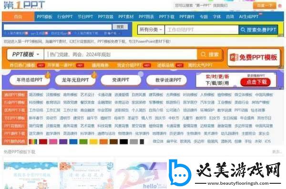Viewport: 286px width, 189px height.
Task: Pick the purple color swatch
Action: point(63,141)
